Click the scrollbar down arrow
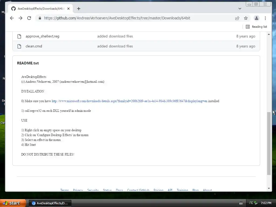 [x=269, y=188]
